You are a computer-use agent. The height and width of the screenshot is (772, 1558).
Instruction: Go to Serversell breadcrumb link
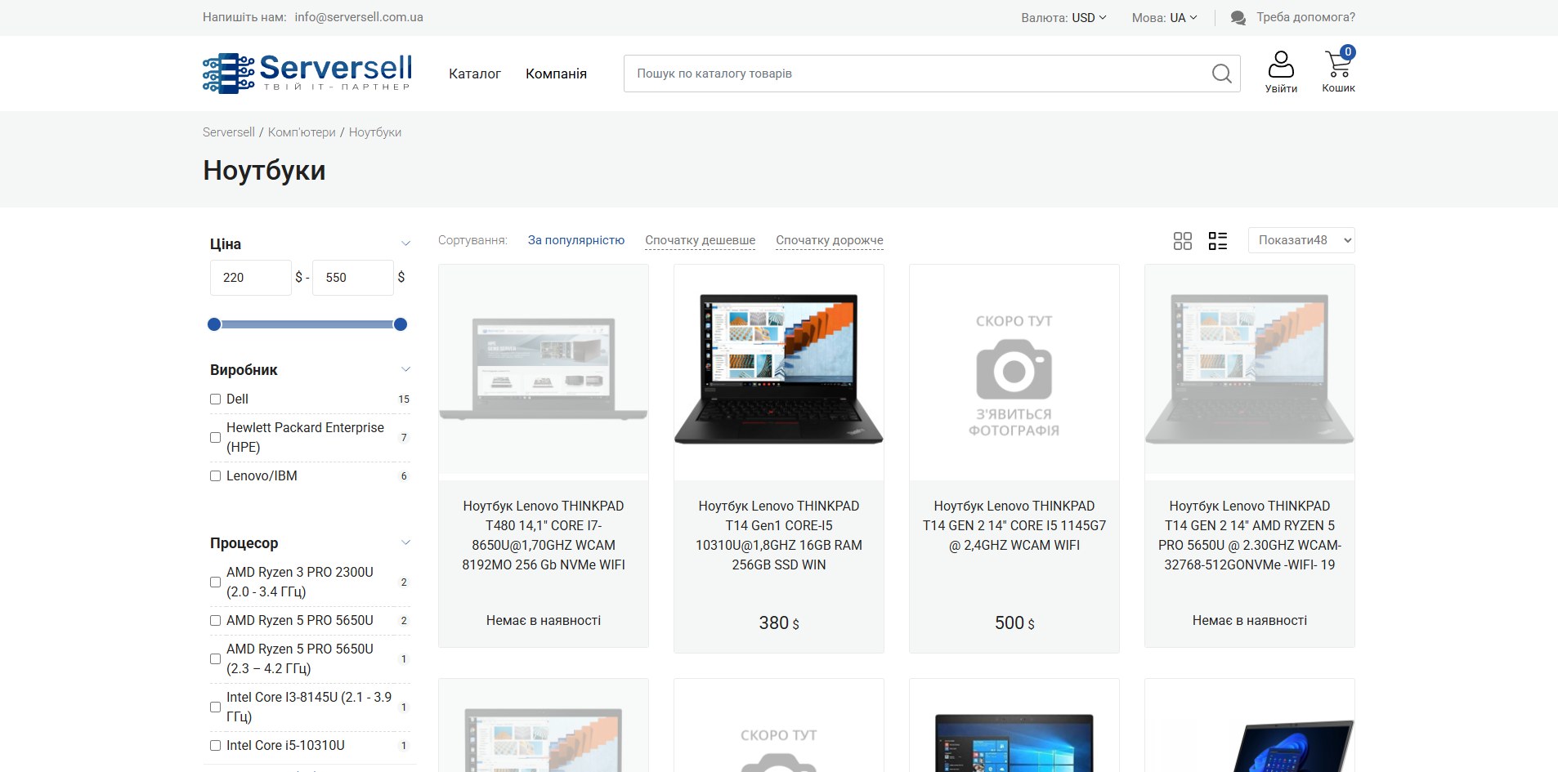coord(229,132)
